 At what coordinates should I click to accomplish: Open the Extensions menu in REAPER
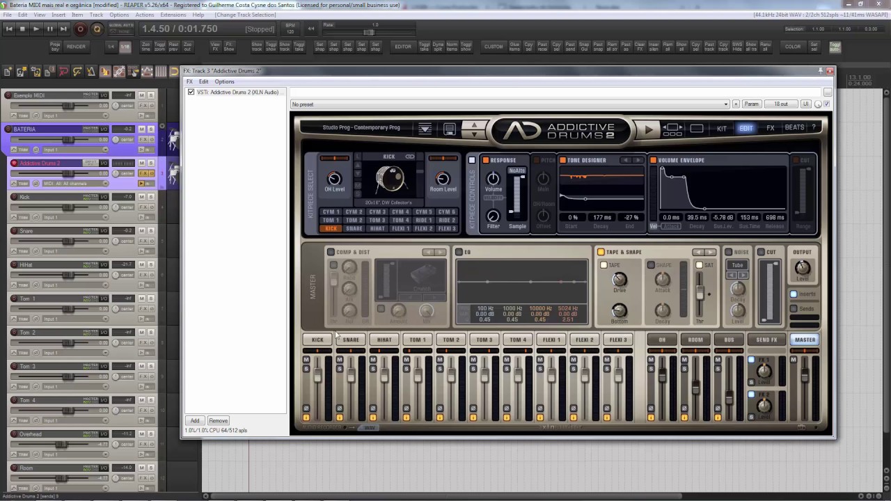click(173, 15)
